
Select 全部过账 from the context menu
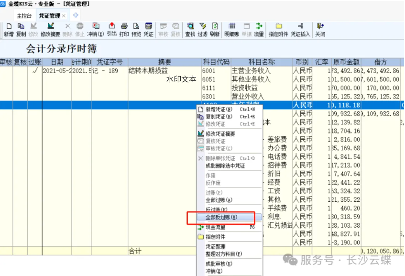point(219,200)
